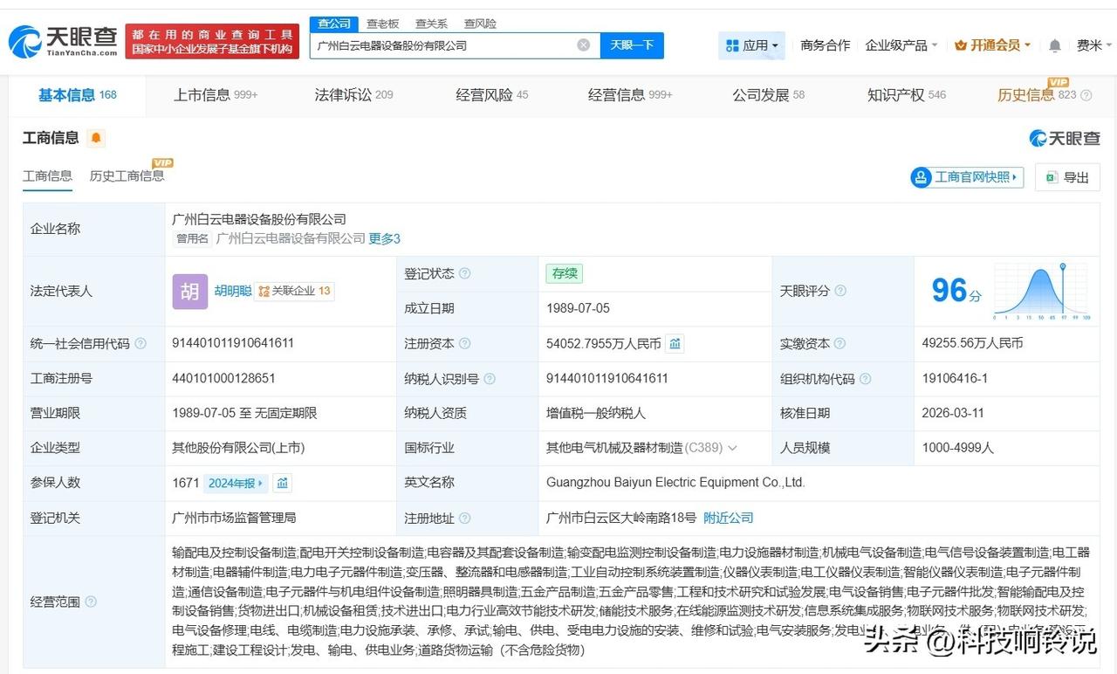Image resolution: width=1117 pixels, height=674 pixels.
Task: Click the help icon next to 注册资本
Action: [465, 344]
